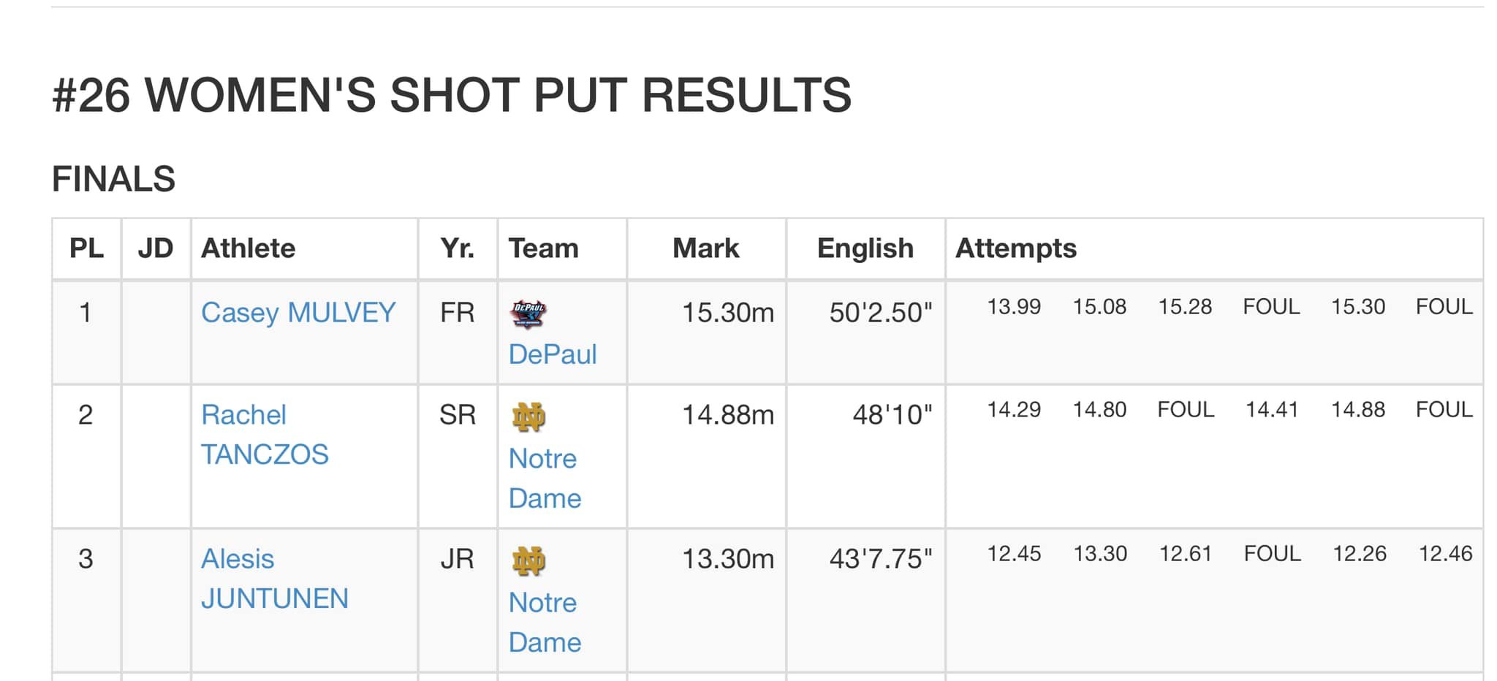
Task: Click the Team column header
Action: (543, 248)
